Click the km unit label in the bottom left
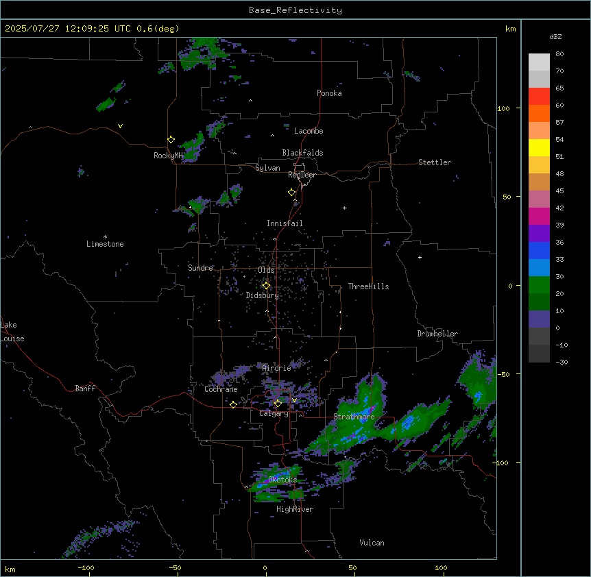This screenshot has width=591, height=577. tap(10, 569)
